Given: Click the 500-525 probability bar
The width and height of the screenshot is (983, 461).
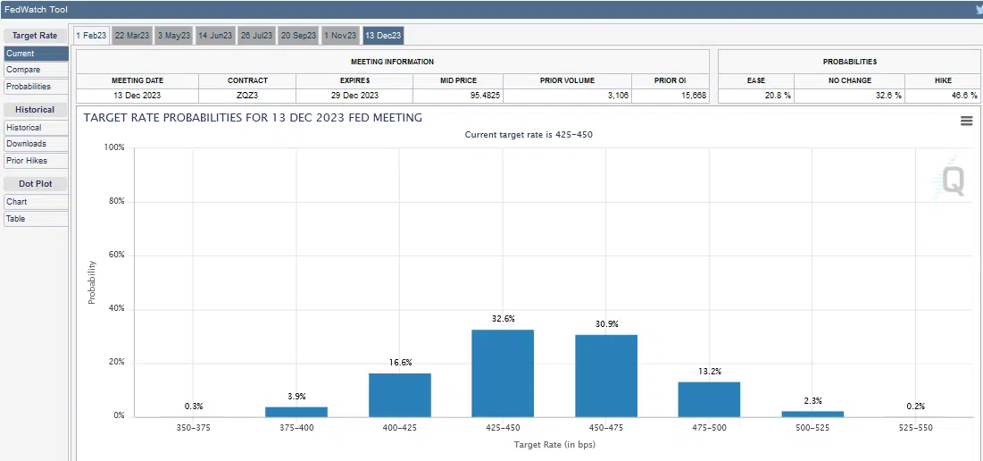Looking at the screenshot, I should (x=812, y=414).
